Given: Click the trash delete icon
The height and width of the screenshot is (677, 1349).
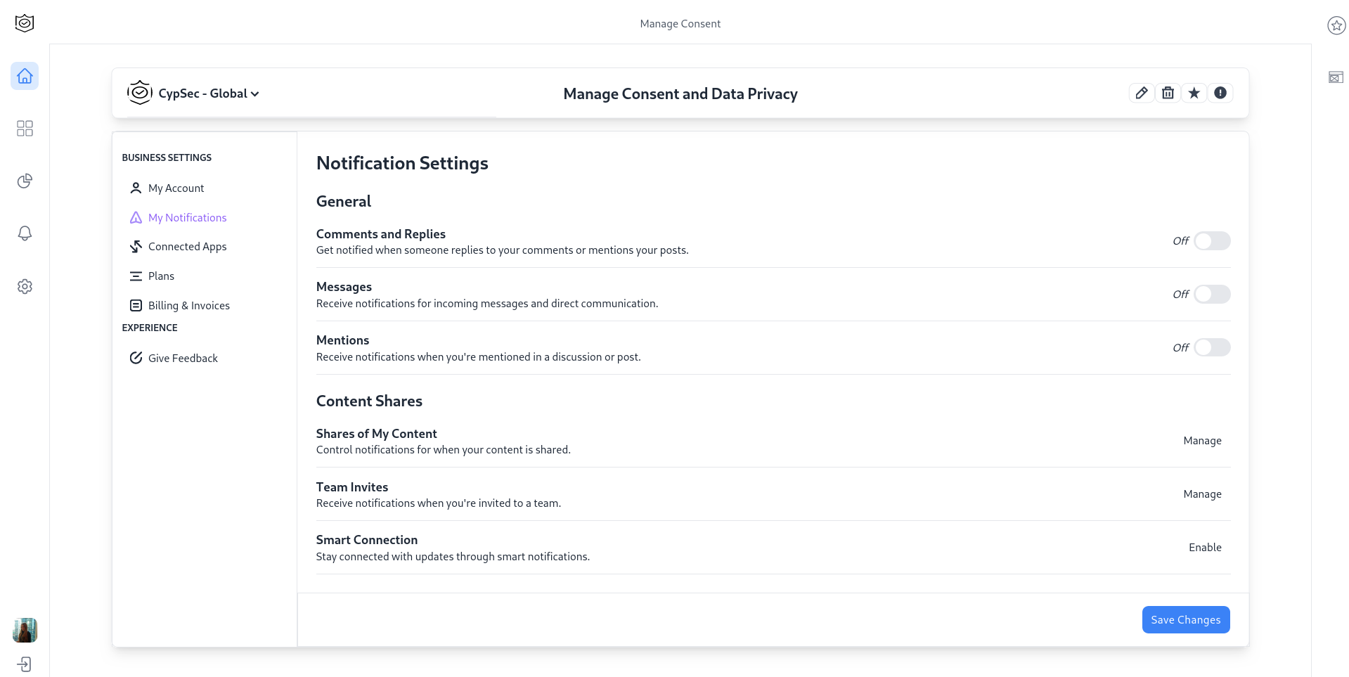Looking at the screenshot, I should tap(1168, 93).
